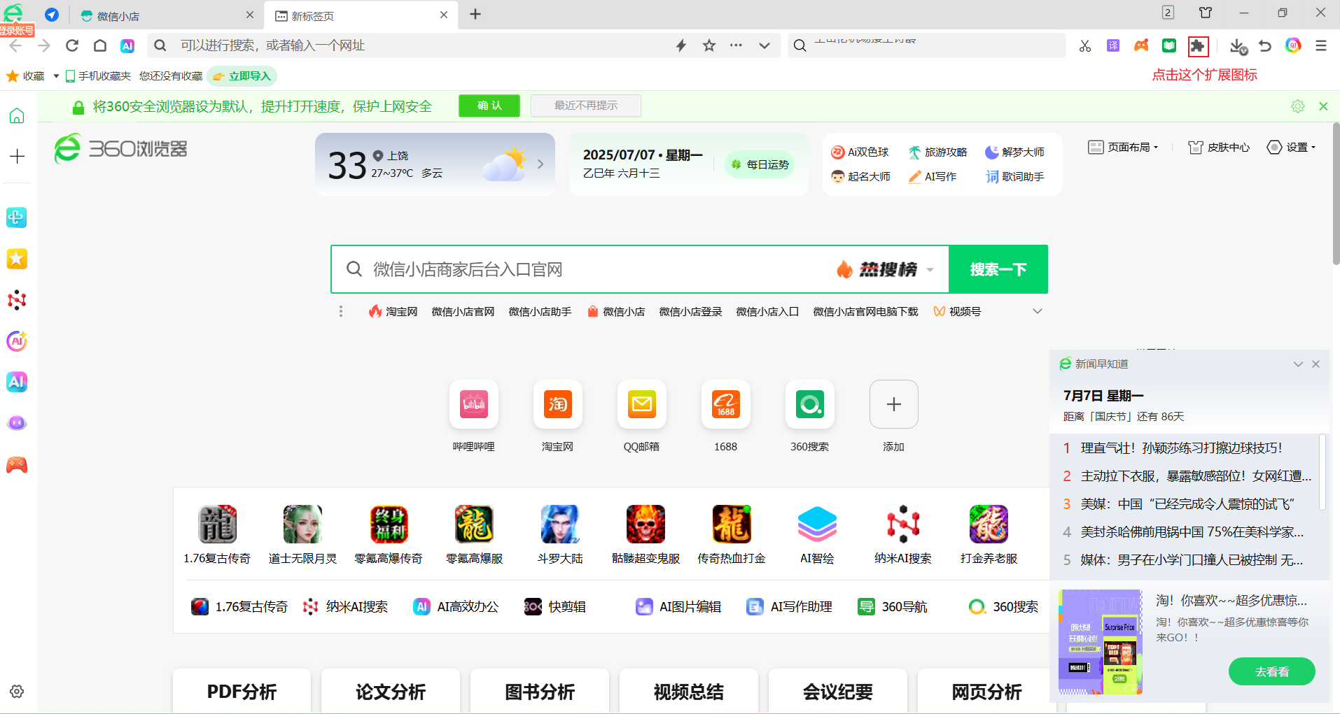This screenshot has width=1340, height=714.
Task: Open the QQ Mail shortcut tile
Action: (642, 404)
